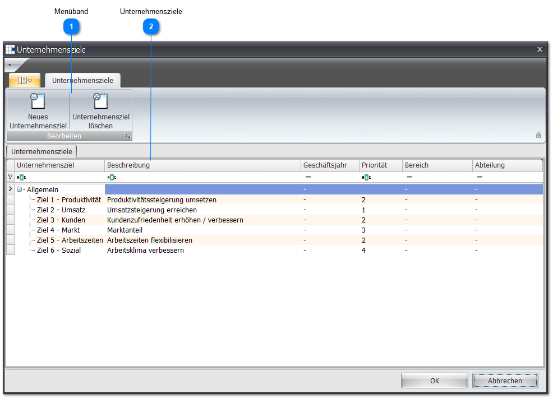Click the Priorität column filter ABC icon
Screen dimensions: 553x399
pos(366,177)
